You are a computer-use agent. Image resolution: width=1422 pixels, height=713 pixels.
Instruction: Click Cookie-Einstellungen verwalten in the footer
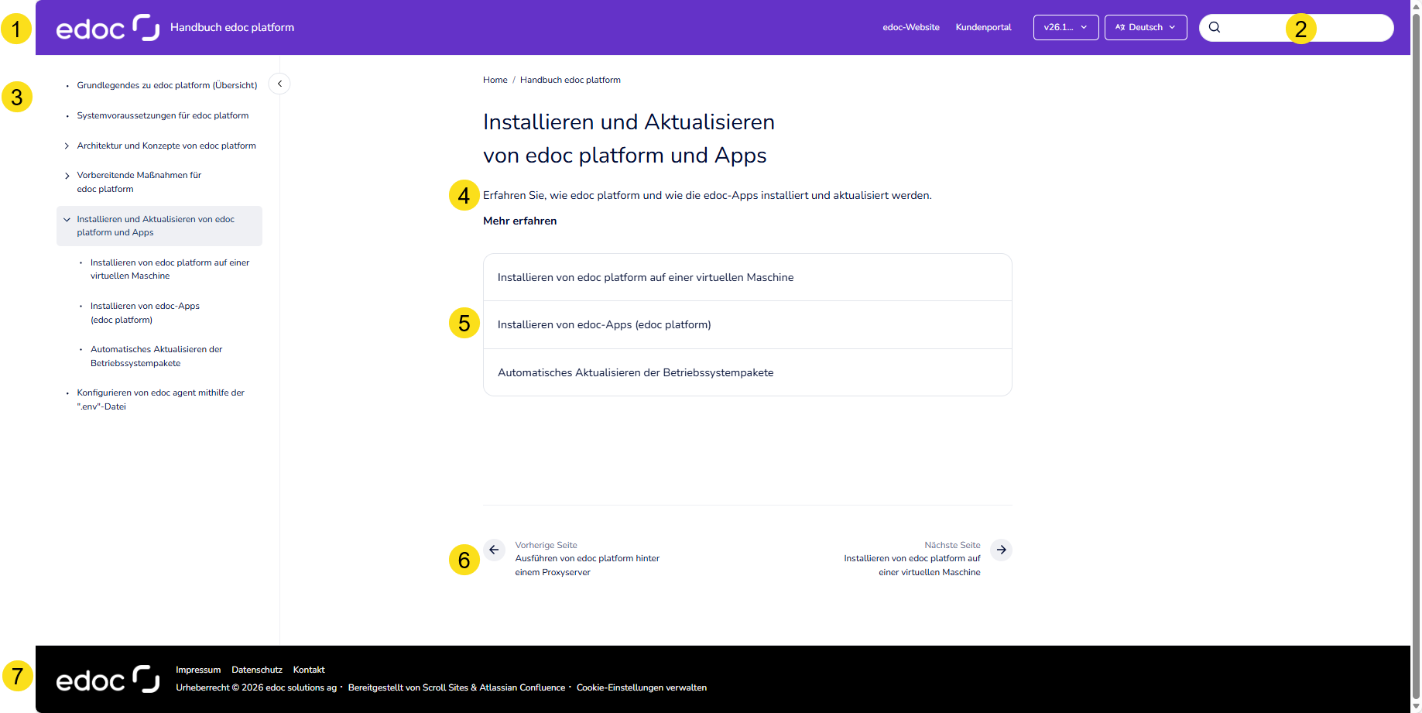641,687
